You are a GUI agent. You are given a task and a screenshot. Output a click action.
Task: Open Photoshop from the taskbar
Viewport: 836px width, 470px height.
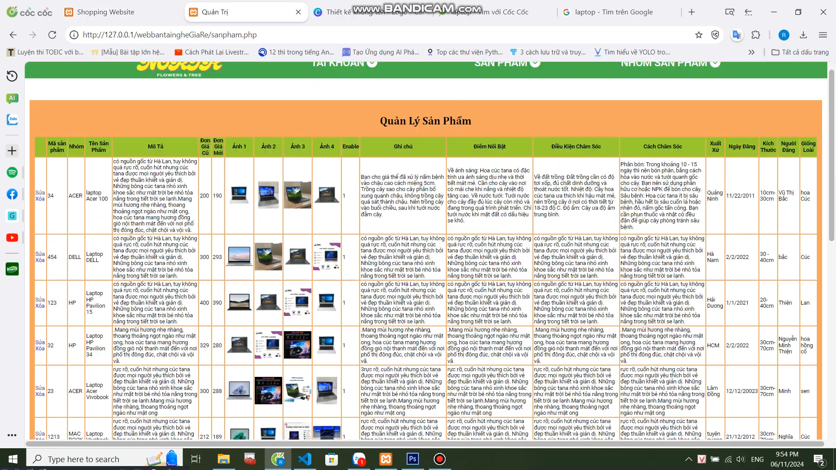tap(413, 459)
